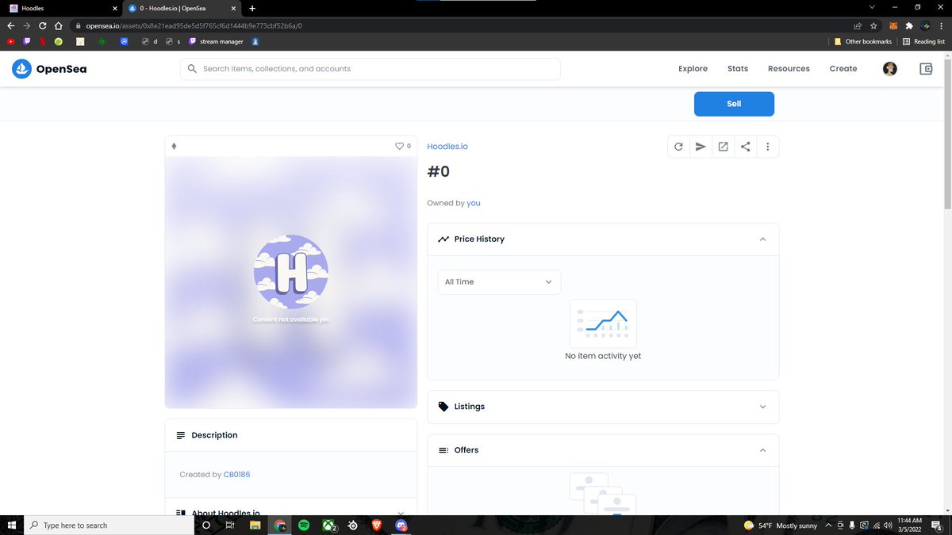952x535 pixels.
Task: Open the creator CB0186 link
Action: click(237, 475)
